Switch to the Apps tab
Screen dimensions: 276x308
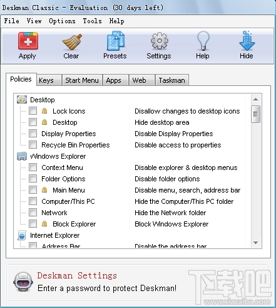coord(115,80)
